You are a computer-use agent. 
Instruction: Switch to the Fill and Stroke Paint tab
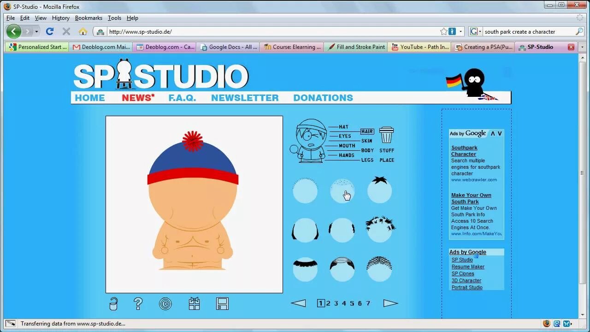click(x=355, y=47)
